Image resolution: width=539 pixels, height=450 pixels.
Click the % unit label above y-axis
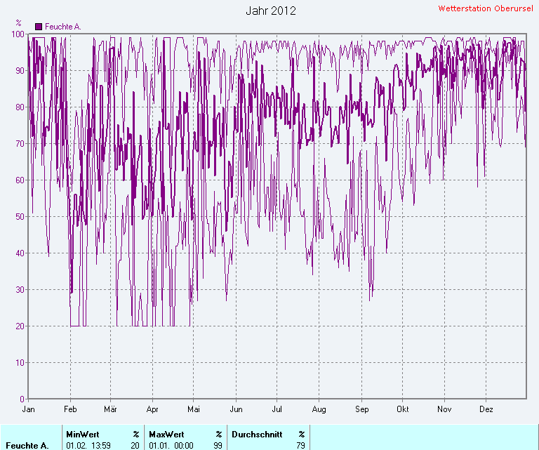(x=18, y=23)
